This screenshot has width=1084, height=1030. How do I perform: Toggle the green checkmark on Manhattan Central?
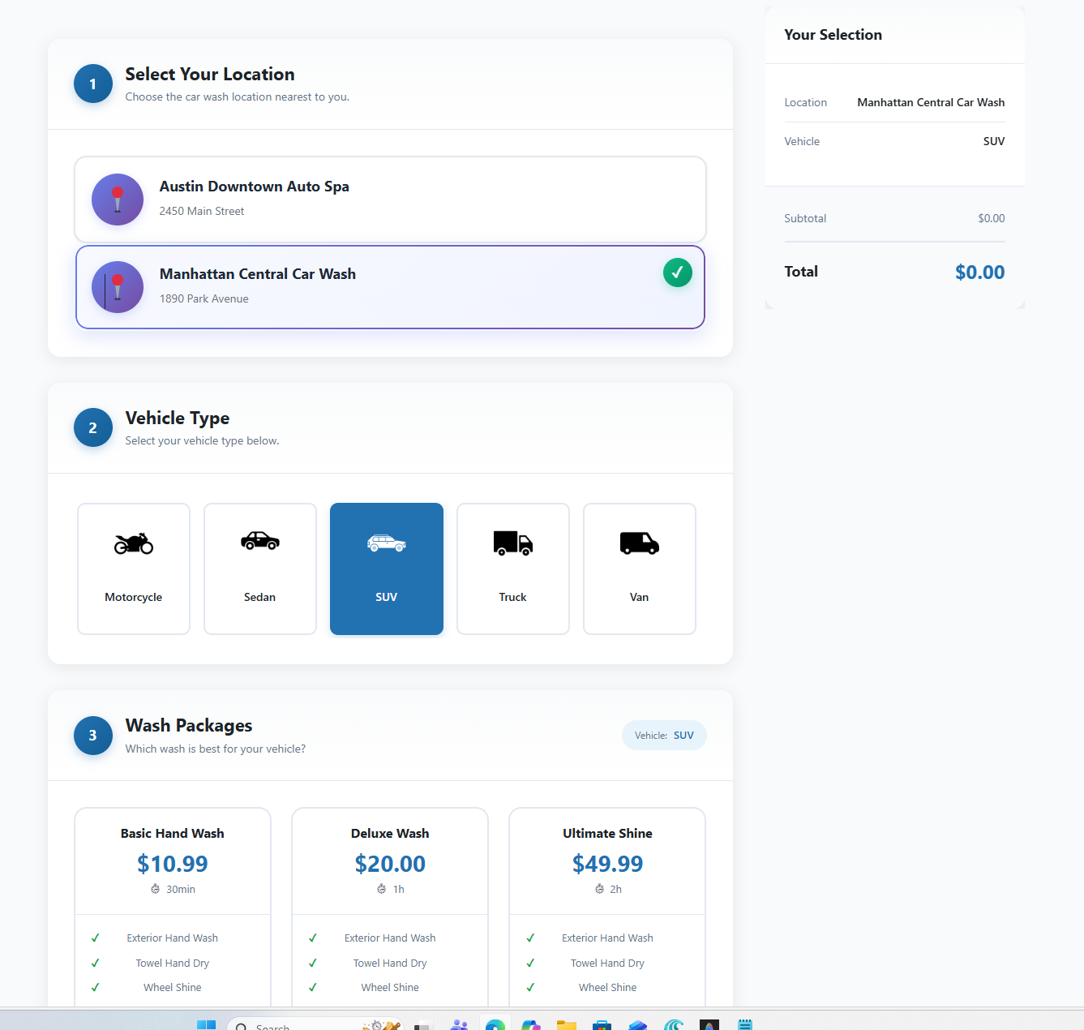click(678, 273)
